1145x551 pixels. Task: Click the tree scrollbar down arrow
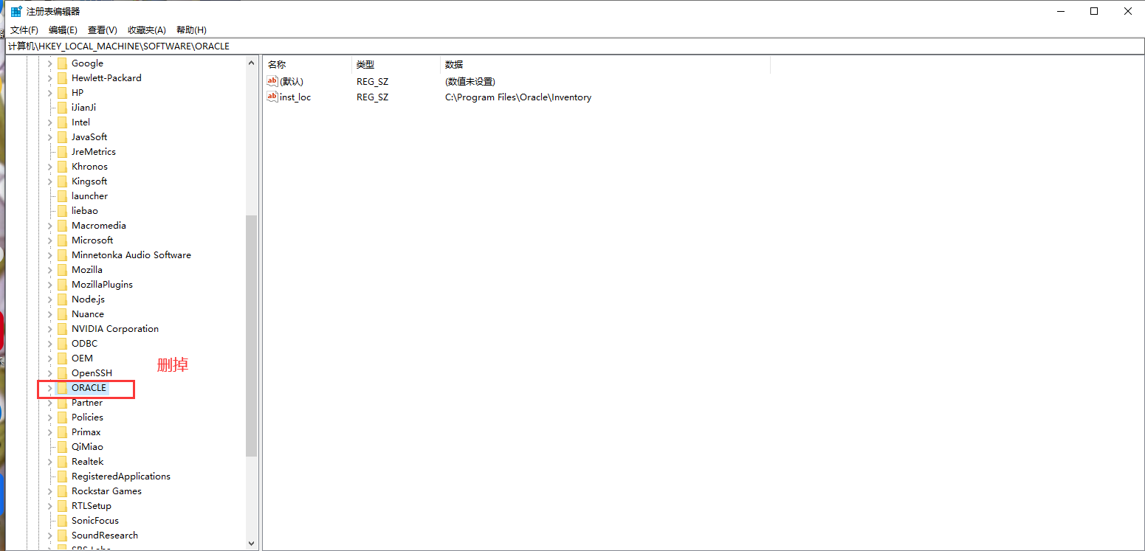point(252,543)
